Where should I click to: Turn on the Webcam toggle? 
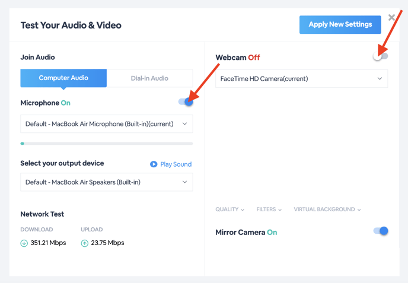point(380,56)
